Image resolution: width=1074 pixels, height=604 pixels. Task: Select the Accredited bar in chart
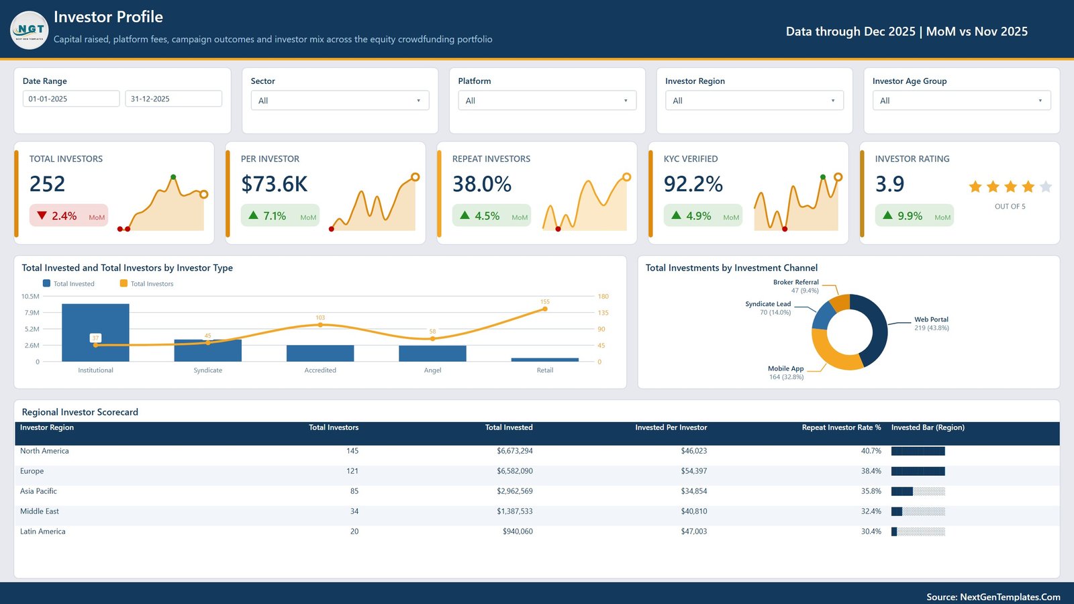point(320,354)
